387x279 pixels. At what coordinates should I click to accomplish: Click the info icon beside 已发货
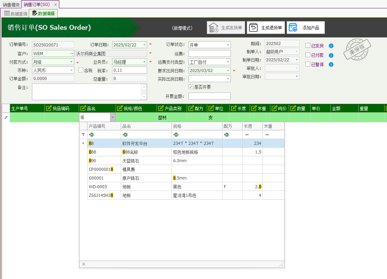[331, 46]
